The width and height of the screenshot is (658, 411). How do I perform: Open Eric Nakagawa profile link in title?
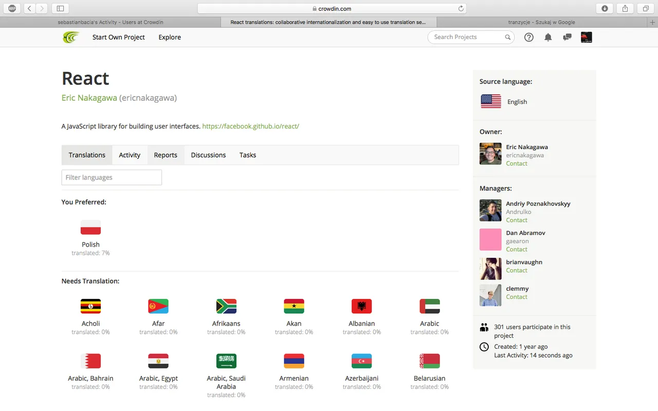pyautogui.click(x=89, y=98)
